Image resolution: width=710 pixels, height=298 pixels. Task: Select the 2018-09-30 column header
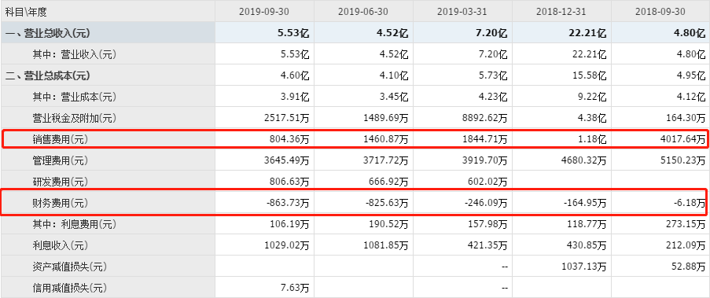pos(660,11)
